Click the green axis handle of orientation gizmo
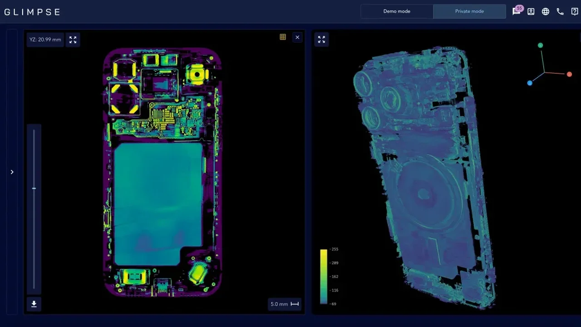581x327 pixels. pyautogui.click(x=540, y=45)
